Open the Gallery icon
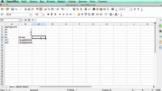The width and height of the screenshot is (162, 91). pyautogui.click(x=101, y=9)
